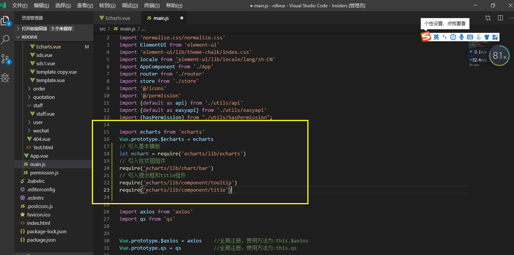The width and height of the screenshot is (514, 255).
Task: Click the 1 个未保存 badge
Action: [x=62, y=29]
